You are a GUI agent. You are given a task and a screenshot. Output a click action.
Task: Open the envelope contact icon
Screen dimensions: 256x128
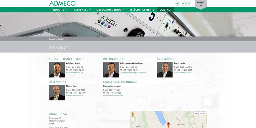183,3
